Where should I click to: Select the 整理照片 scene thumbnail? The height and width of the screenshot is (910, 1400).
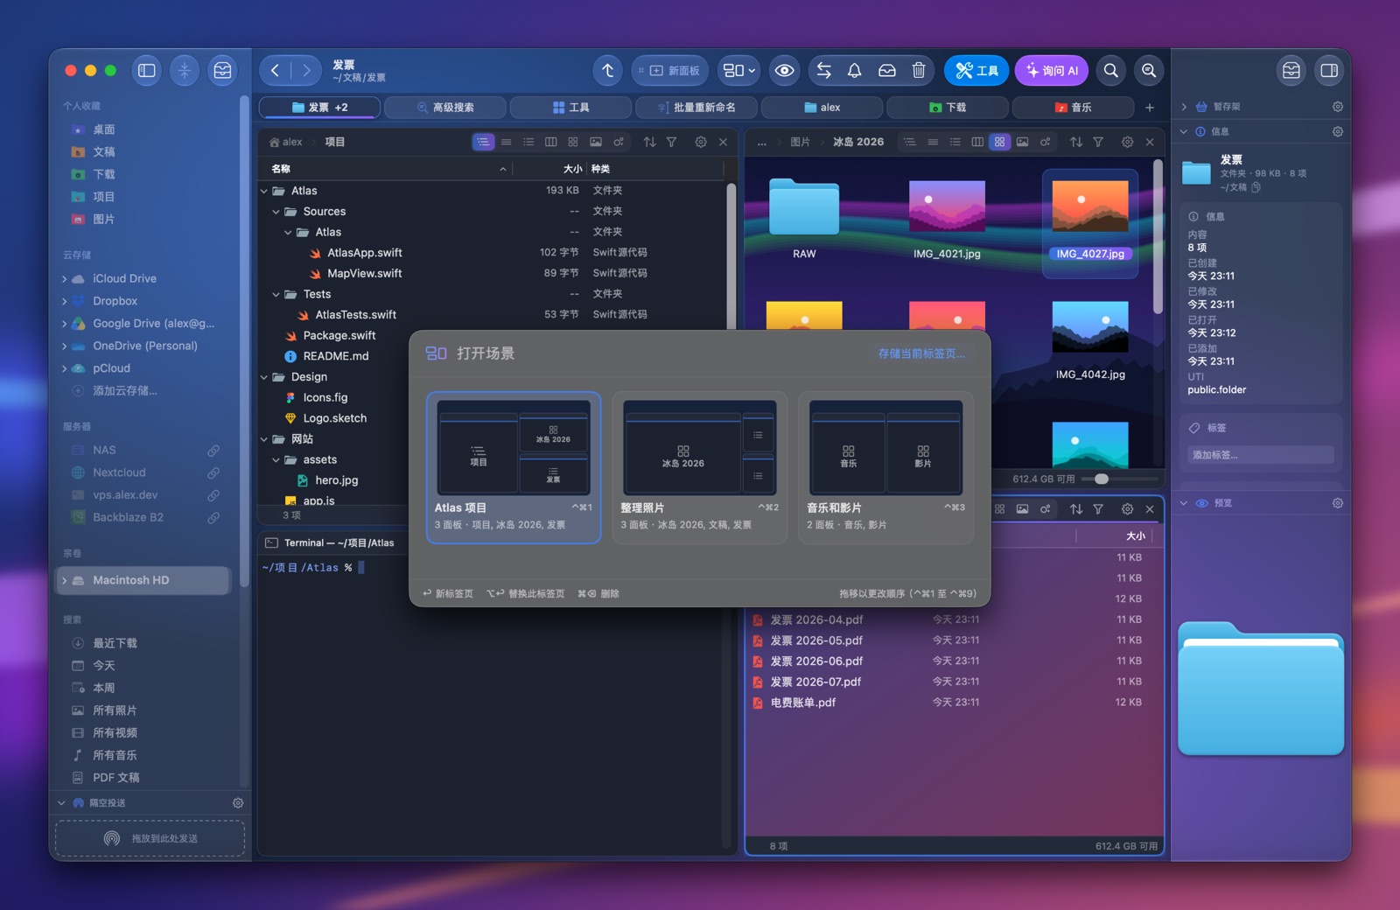699,447
